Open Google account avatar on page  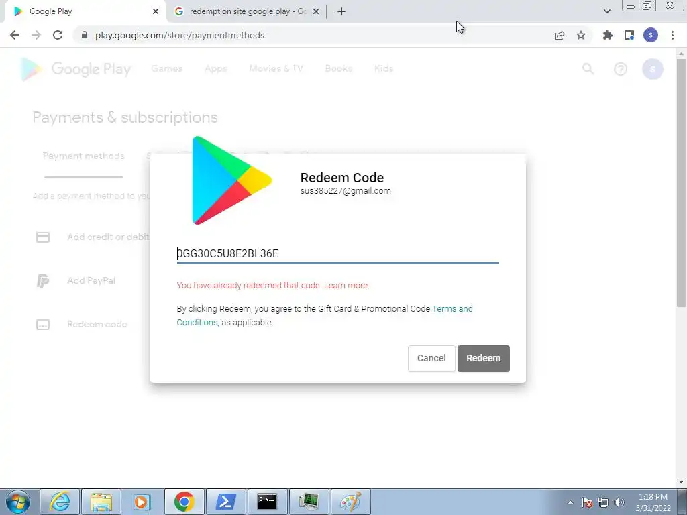point(652,69)
